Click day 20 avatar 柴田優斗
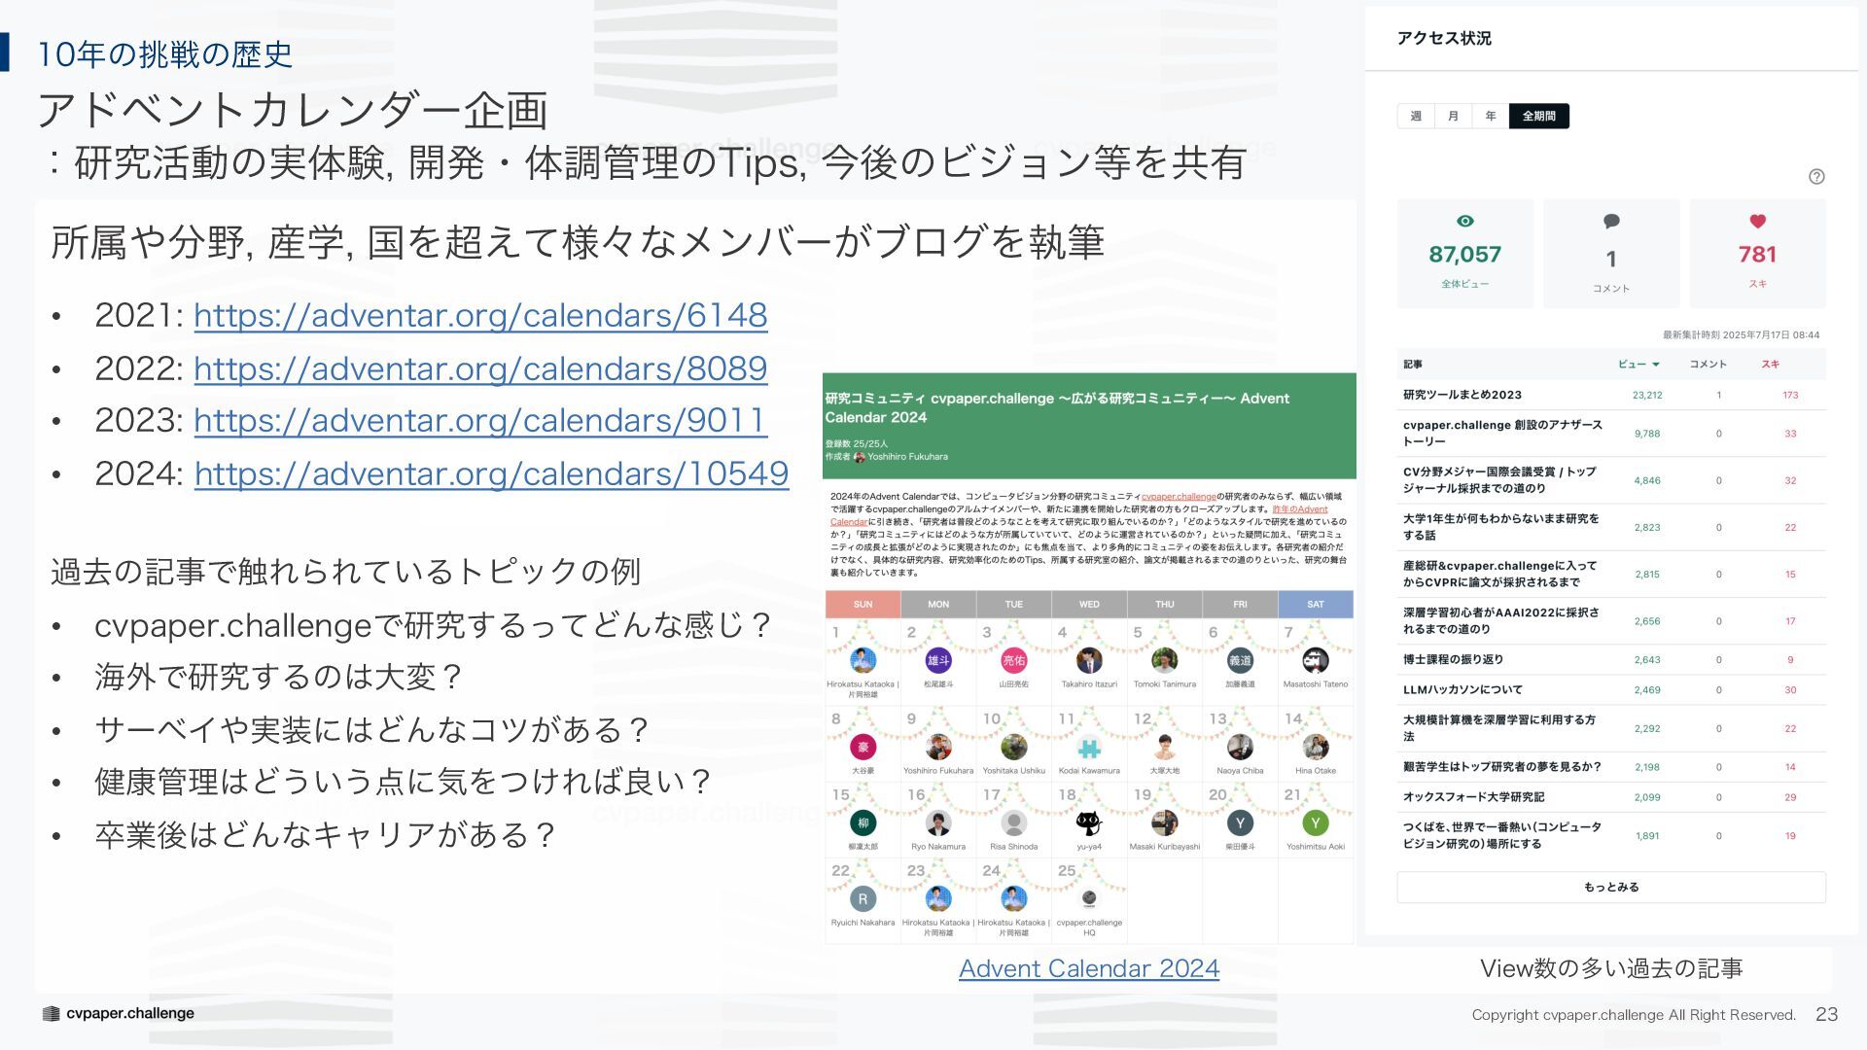The image size is (1867, 1050). (x=1240, y=823)
